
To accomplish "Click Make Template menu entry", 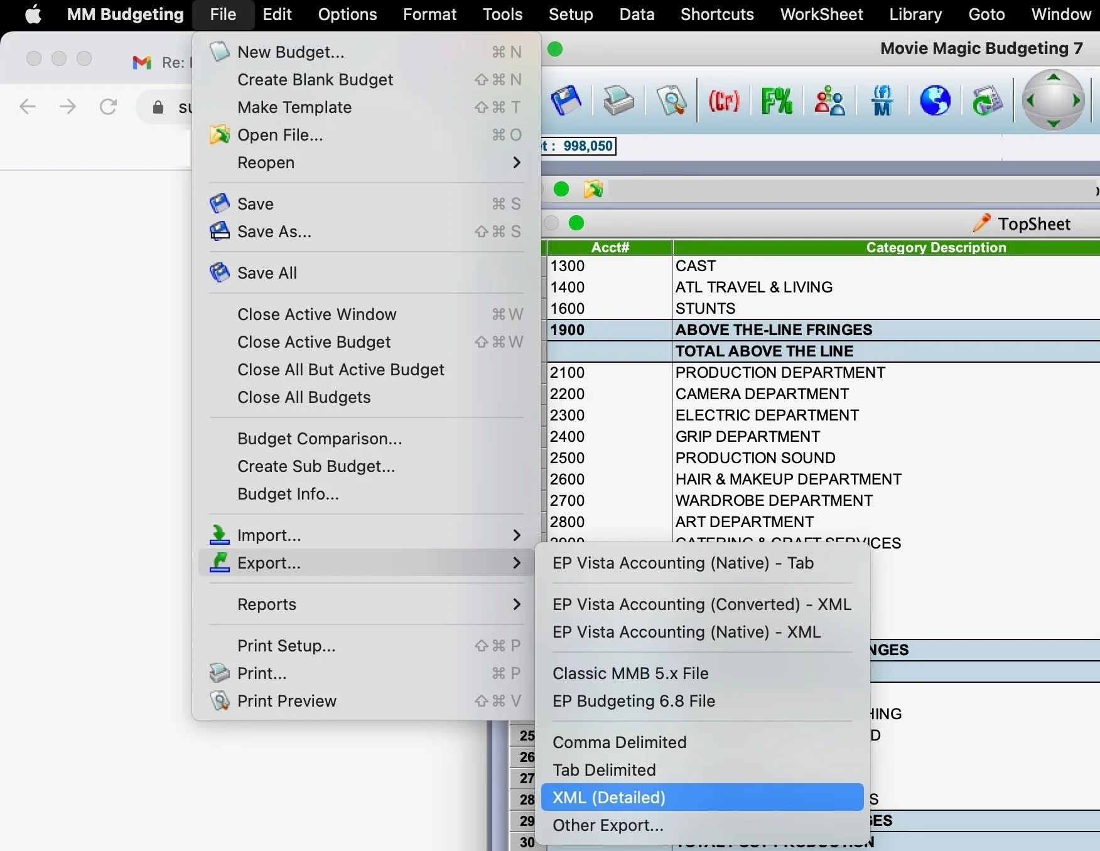I will [366, 107].
